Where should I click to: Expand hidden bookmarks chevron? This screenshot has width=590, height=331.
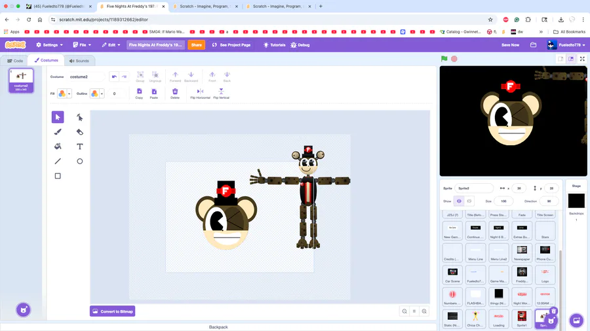coord(541,32)
